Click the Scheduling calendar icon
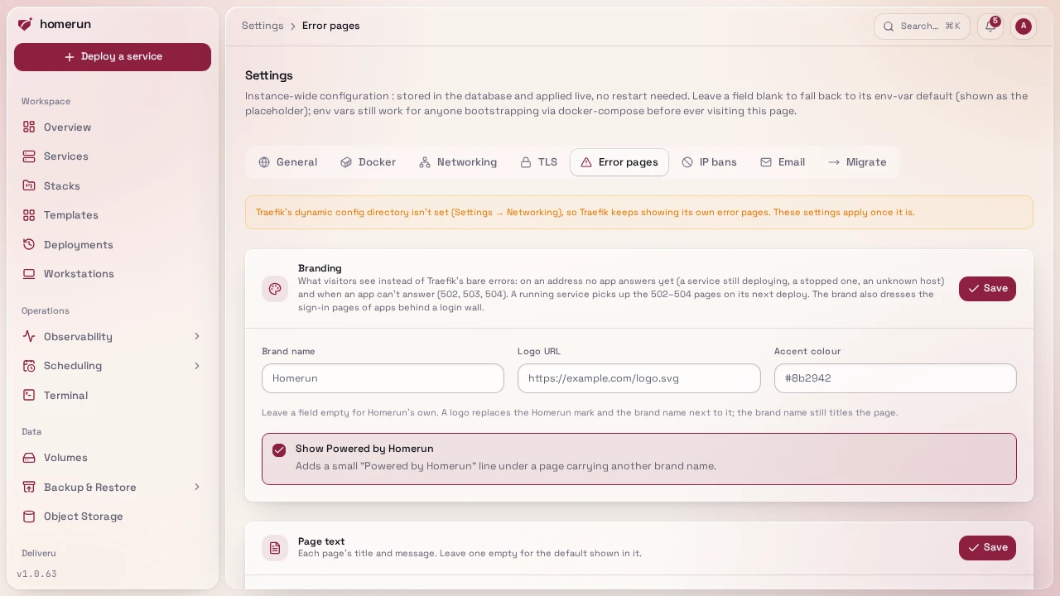1060x596 pixels. coord(29,366)
